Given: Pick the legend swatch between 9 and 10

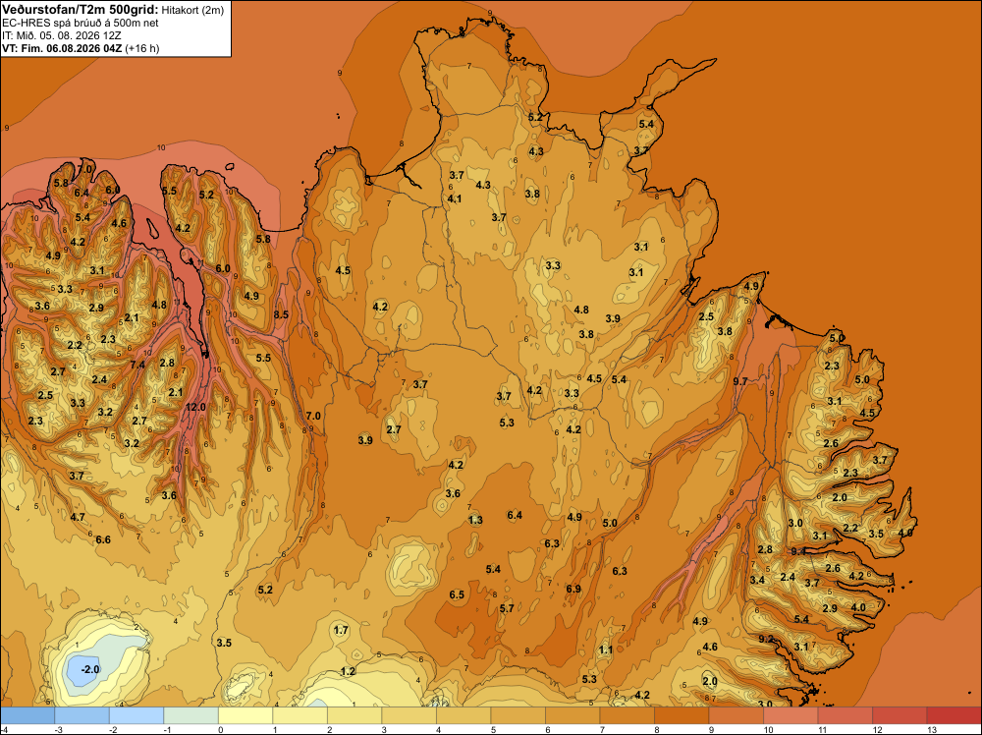Looking at the screenshot, I should click(x=736, y=715).
